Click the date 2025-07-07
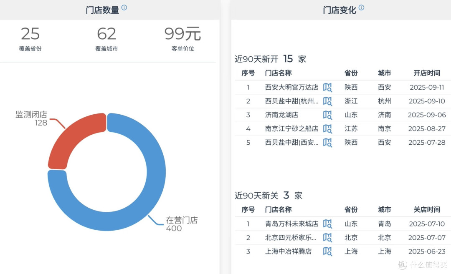Image resolution: width=451 pixels, height=274 pixels. pyautogui.click(x=427, y=238)
